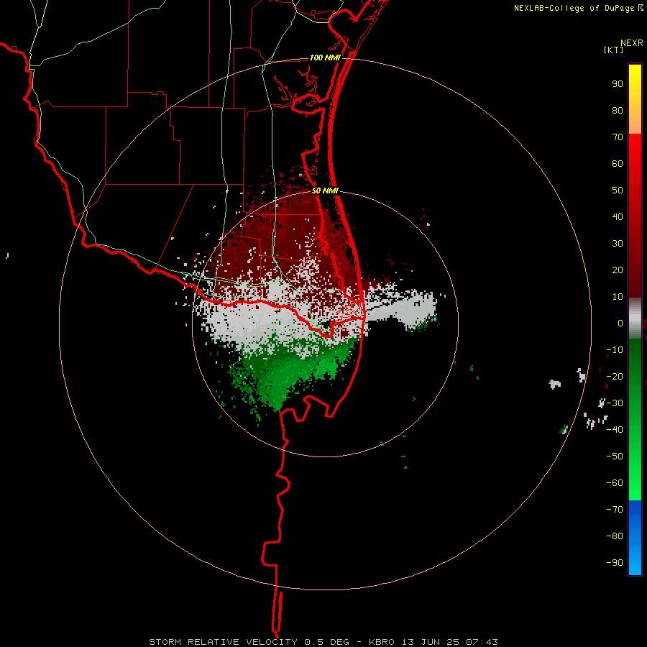Click the KBRO station identifier in the caption
647x647 pixels.
[381, 642]
